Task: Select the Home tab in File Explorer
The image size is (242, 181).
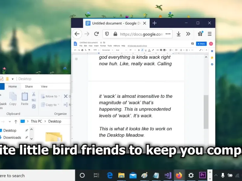Action: point(13,87)
